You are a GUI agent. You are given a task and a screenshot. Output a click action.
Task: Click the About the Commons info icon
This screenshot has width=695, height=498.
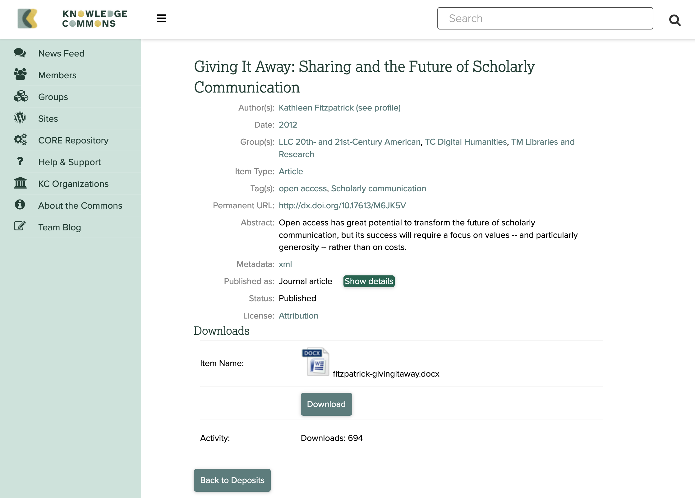(x=20, y=205)
